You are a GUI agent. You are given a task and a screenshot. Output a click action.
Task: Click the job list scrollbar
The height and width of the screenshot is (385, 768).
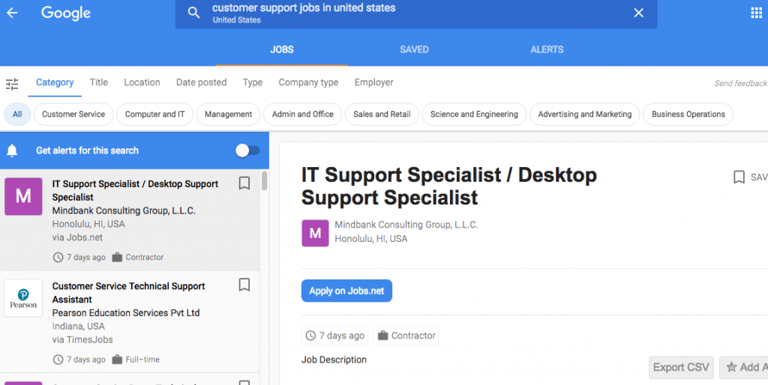coord(265,181)
